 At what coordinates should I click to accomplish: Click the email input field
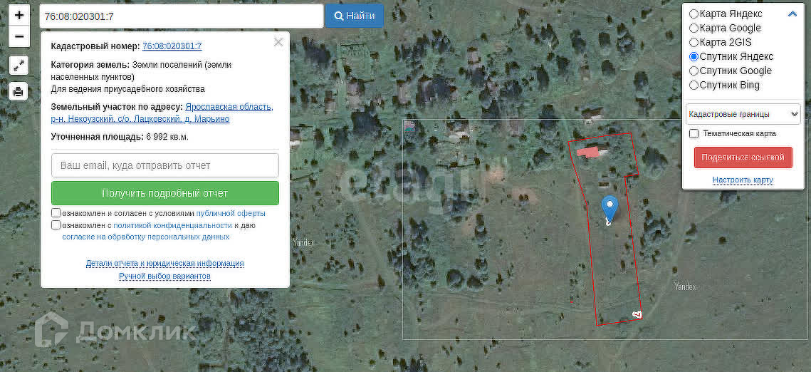pyautogui.click(x=165, y=165)
